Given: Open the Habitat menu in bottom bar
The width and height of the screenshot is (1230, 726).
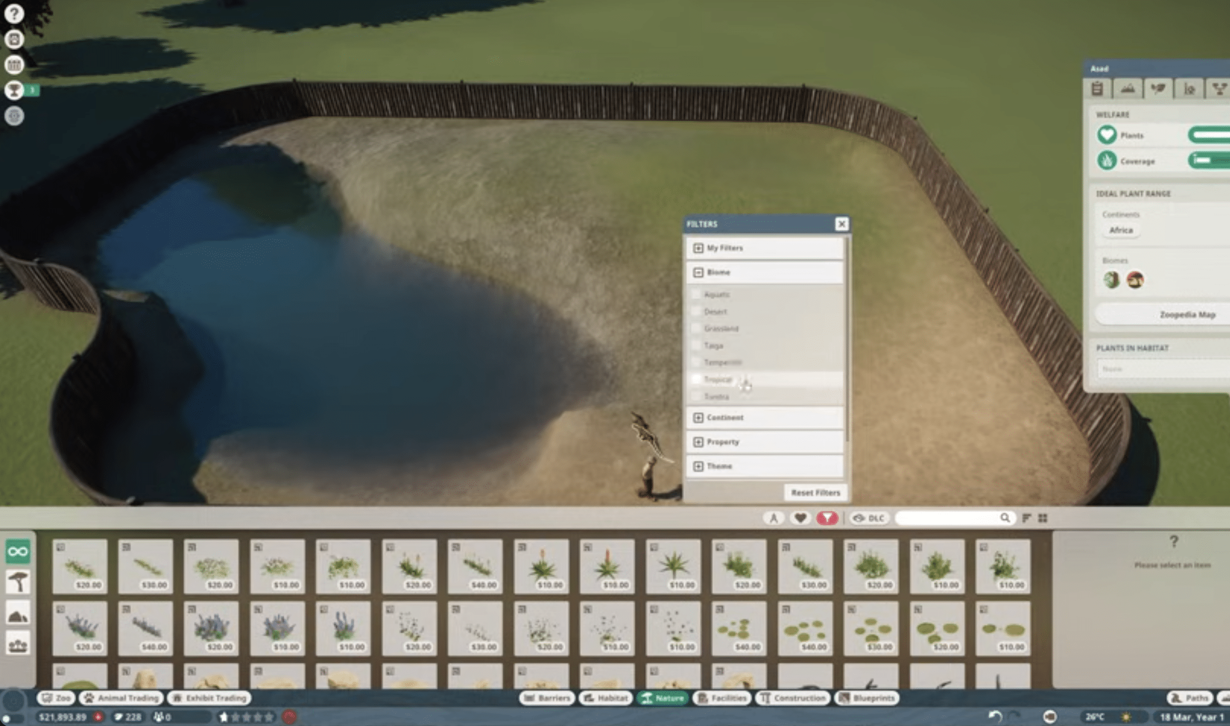Looking at the screenshot, I should tap(606, 698).
